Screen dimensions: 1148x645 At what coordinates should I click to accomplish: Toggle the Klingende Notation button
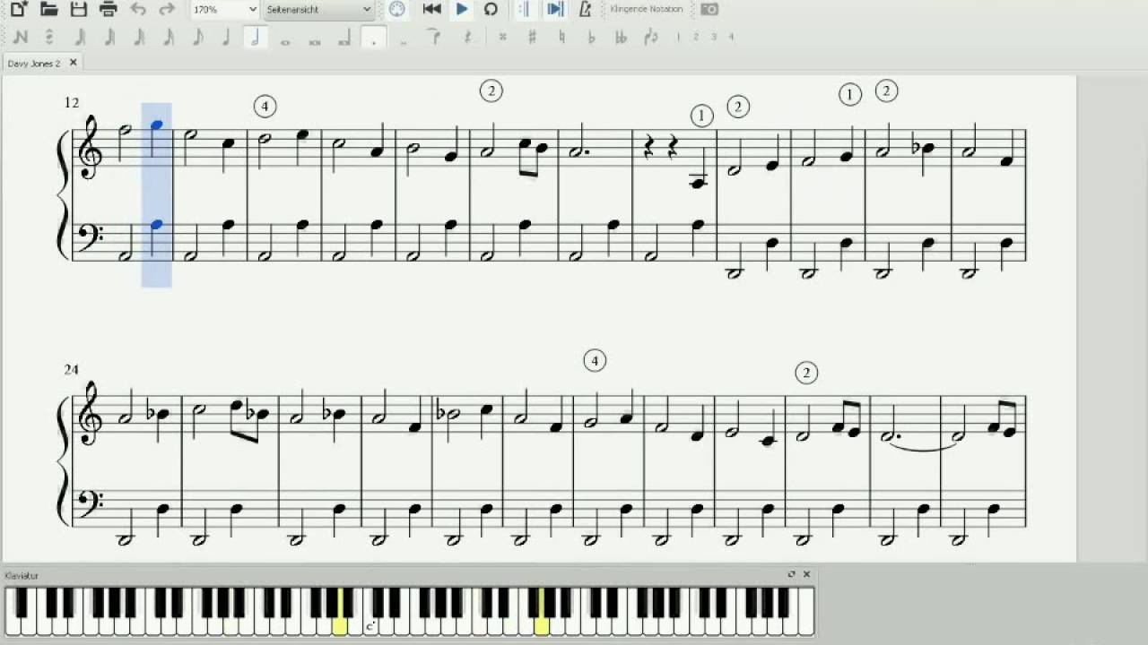(646, 9)
